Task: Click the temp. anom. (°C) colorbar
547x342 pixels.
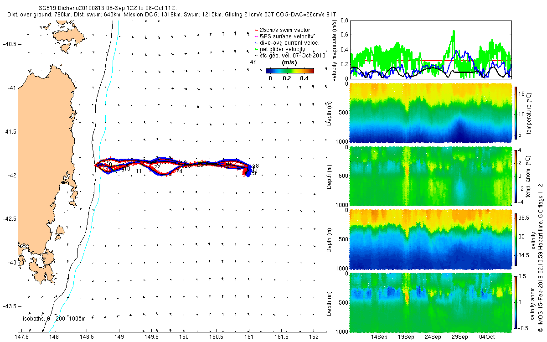Action: tap(516, 176)
